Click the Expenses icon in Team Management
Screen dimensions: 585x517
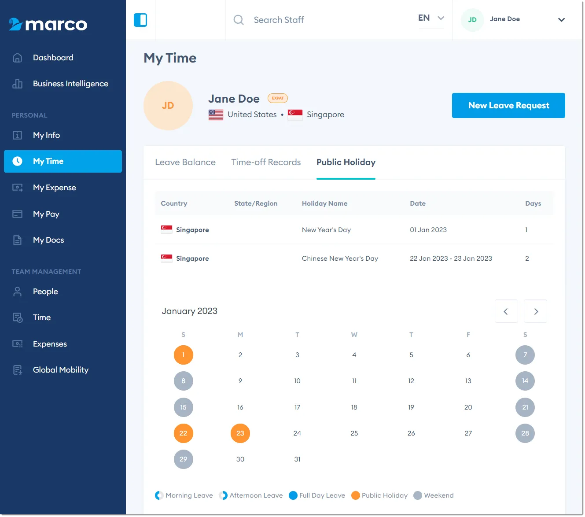tap(17, 344)
